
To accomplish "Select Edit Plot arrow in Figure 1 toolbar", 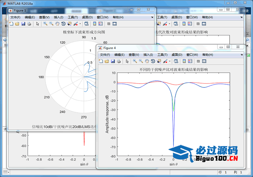I will [38, 24].
